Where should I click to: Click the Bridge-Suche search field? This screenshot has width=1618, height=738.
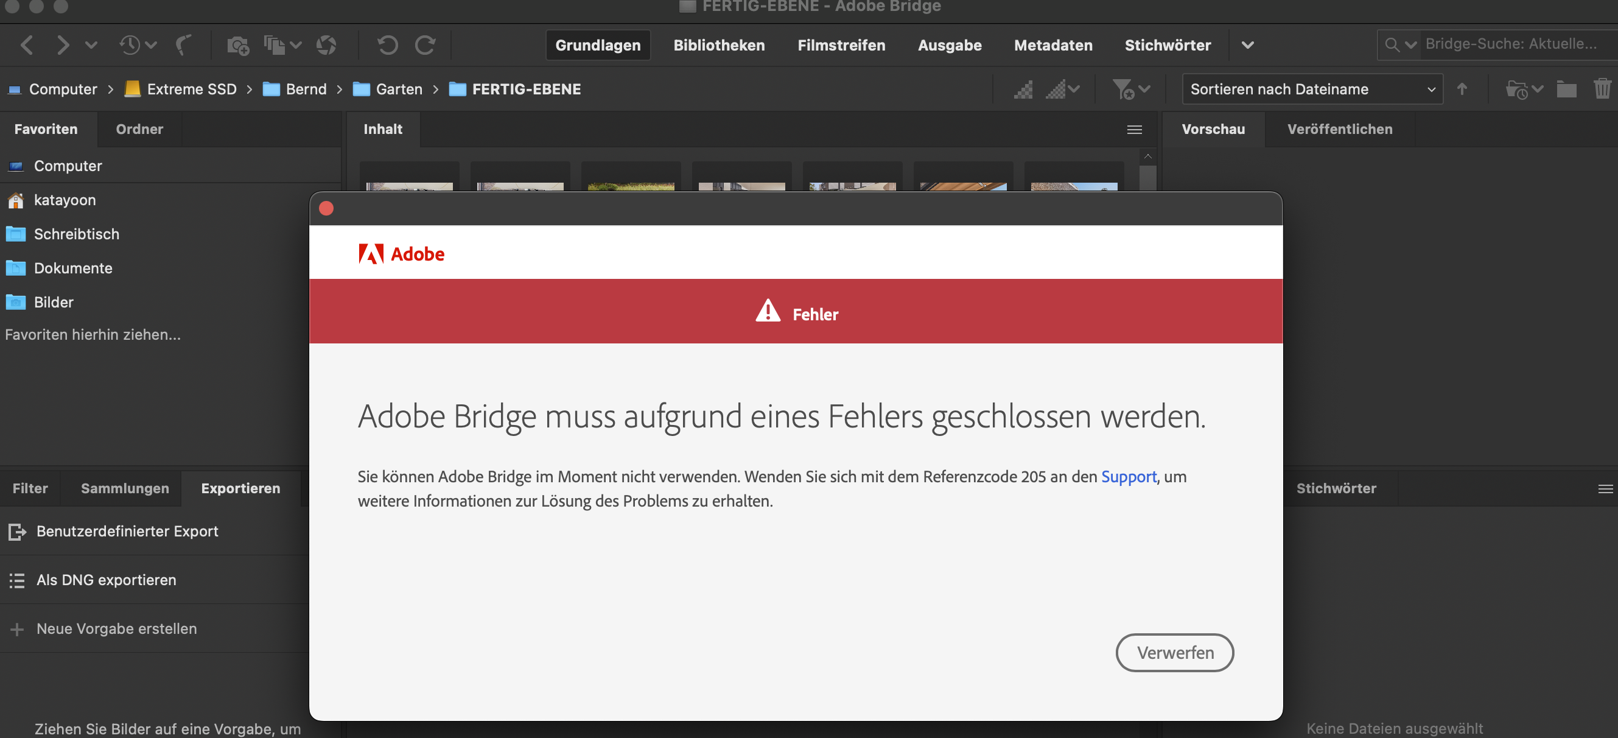(x=1514, y=44)
